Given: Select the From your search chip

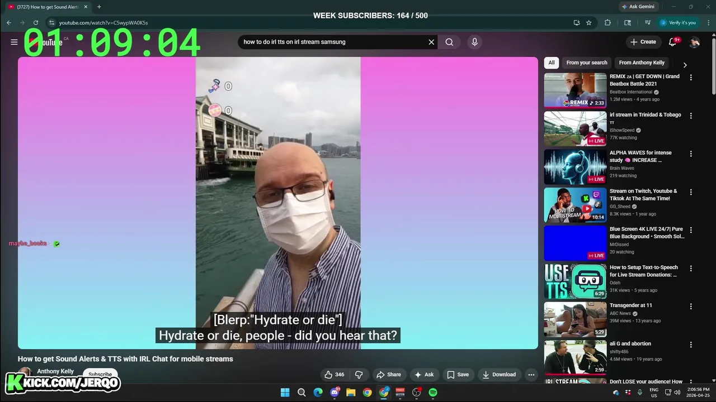Looking at the screenshot, I should point(586,63).
